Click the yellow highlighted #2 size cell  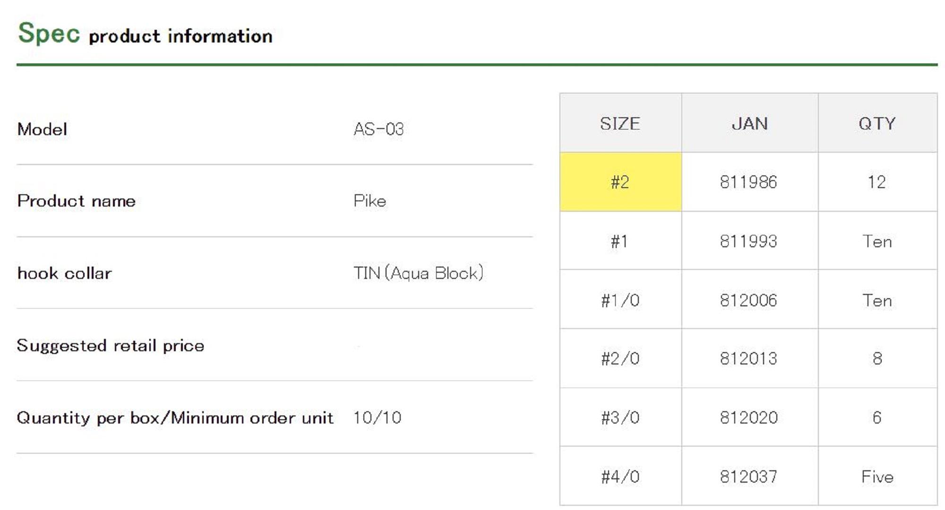click(620, 182)
